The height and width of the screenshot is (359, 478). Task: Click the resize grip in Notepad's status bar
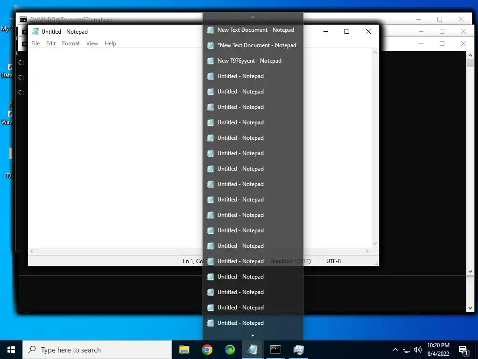[376, 263]
